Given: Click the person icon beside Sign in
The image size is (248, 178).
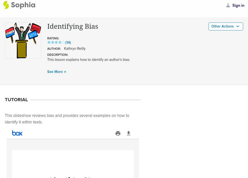Looking at the screenshot, I should coord(228,5).
